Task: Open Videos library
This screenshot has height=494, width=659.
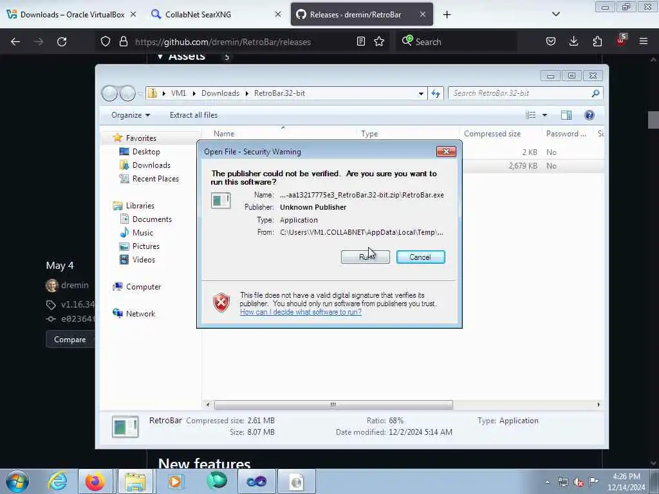Action: (144, 260)
